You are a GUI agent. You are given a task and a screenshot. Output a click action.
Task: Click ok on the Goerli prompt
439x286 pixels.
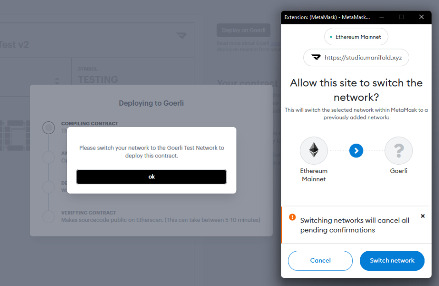(x=152, y=177)
